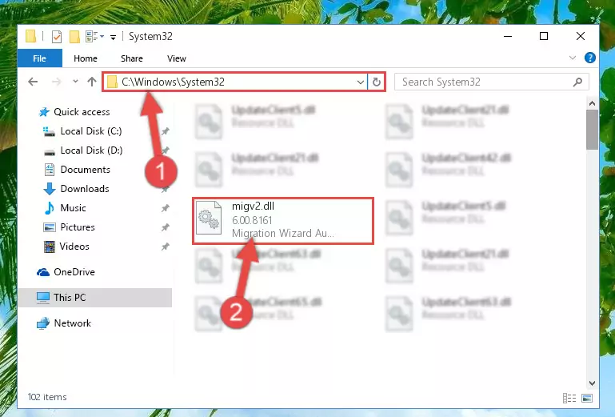The image size is (615, 417).
Task: Switch to Large icons view in status bar
Action: [x=587, y=398]
